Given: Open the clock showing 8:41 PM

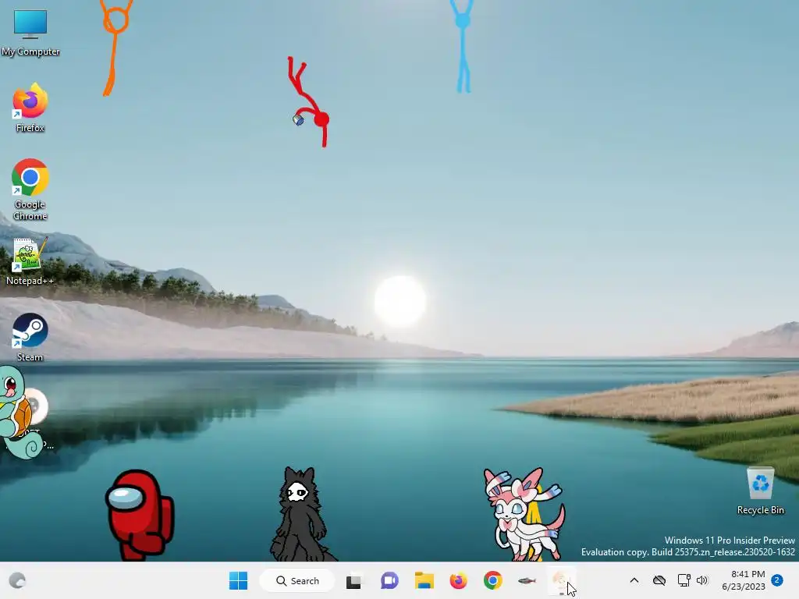Looking at the screenshot, I should 744,580.
